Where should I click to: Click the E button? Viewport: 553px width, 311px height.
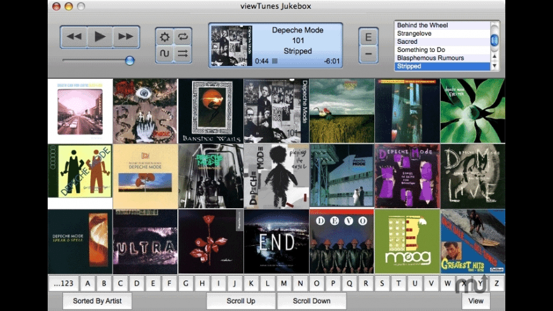coord(368,37)
